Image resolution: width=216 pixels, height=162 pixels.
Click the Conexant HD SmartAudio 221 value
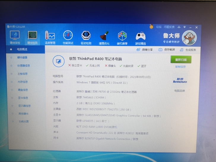click(x=112, y=133)
